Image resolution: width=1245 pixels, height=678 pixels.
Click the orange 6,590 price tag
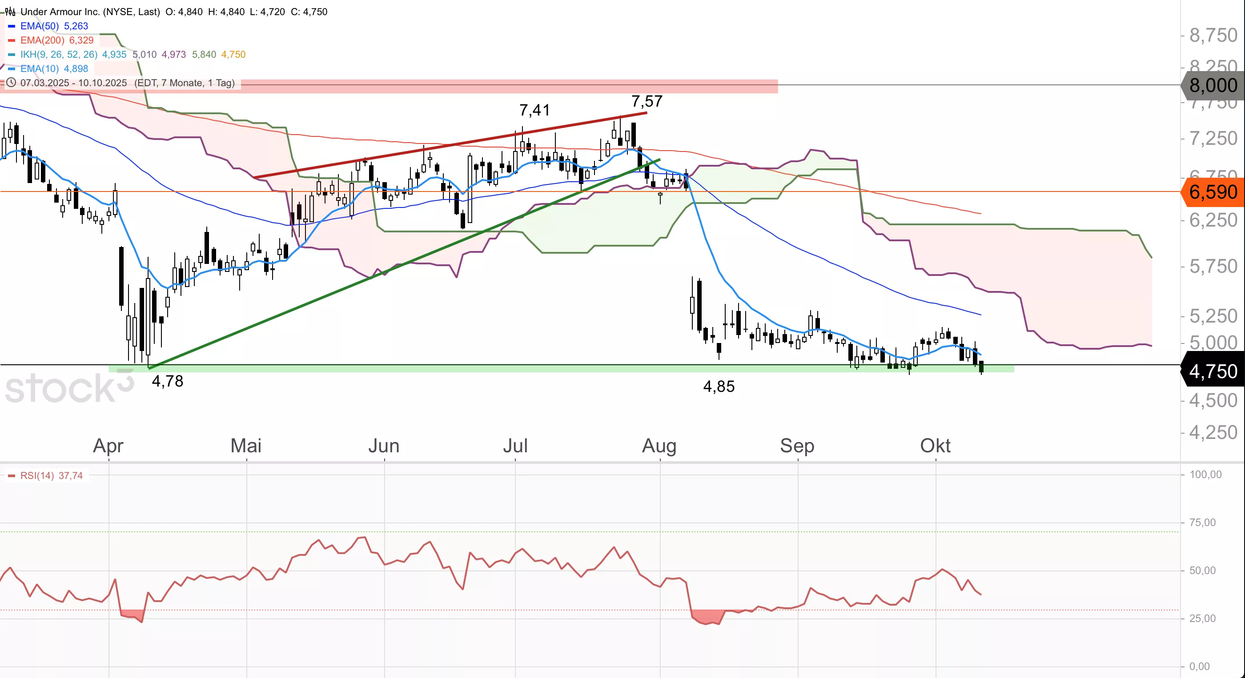click(x=1213, y=192)
